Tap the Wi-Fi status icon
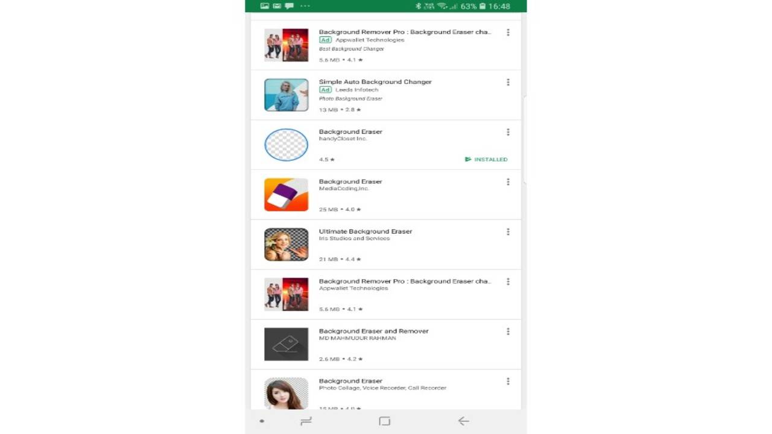This screenshot has height=434, width=772. pos(442,6)
